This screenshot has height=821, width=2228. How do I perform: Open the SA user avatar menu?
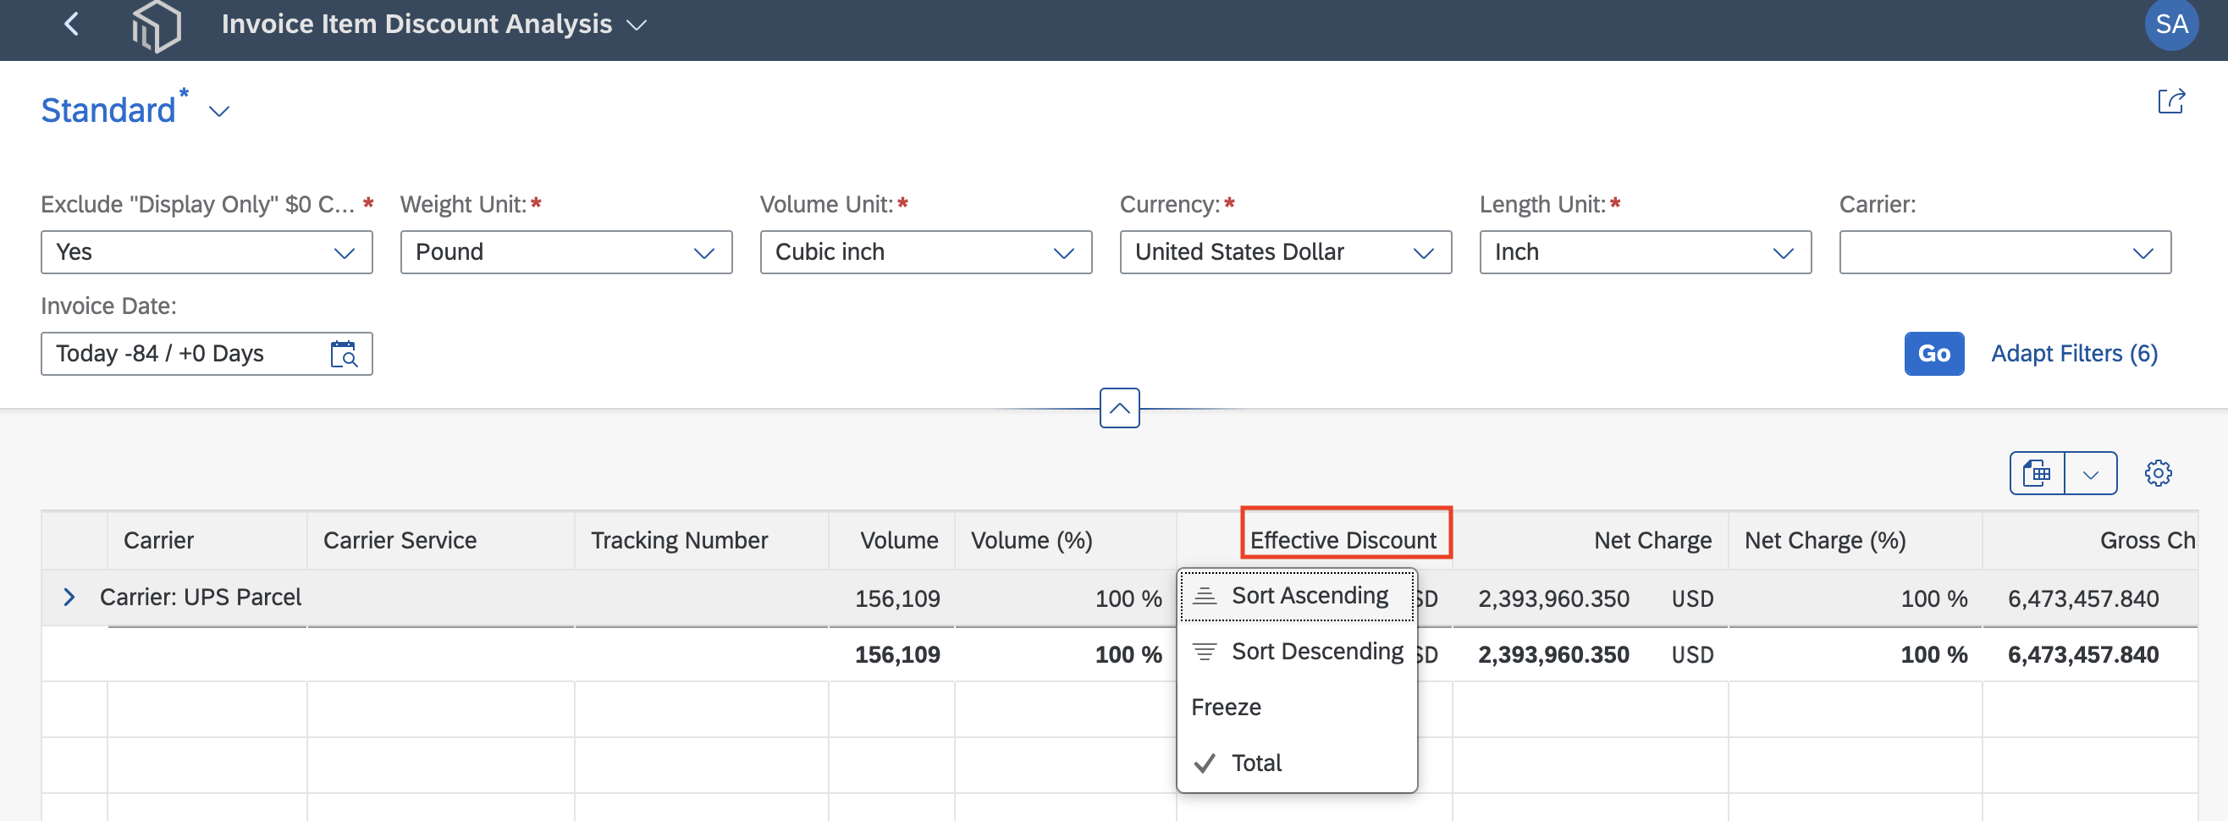click(2171, 25)
